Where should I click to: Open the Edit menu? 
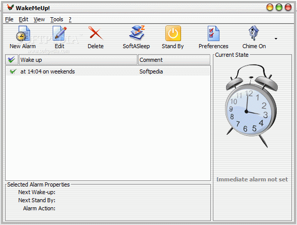23,19
